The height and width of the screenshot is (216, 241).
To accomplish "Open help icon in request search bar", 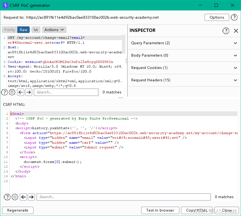I will click(4, 92).
